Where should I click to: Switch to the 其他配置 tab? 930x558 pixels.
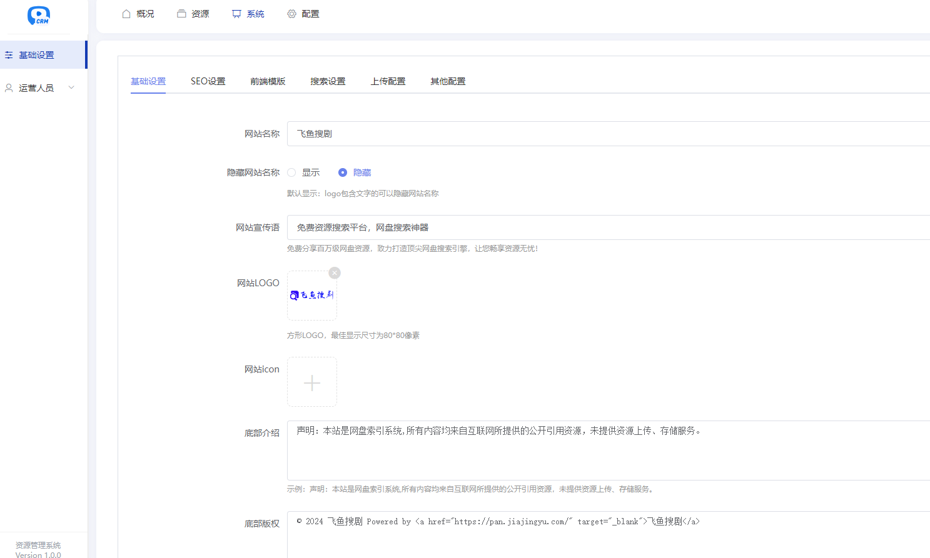tap(448, 81)
